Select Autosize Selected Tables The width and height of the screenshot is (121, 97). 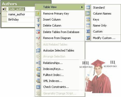click(60, 50)
